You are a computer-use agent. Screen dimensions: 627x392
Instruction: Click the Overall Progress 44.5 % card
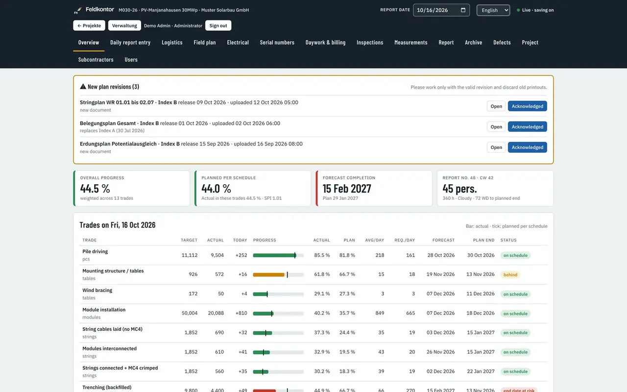(x=131, y=188)
